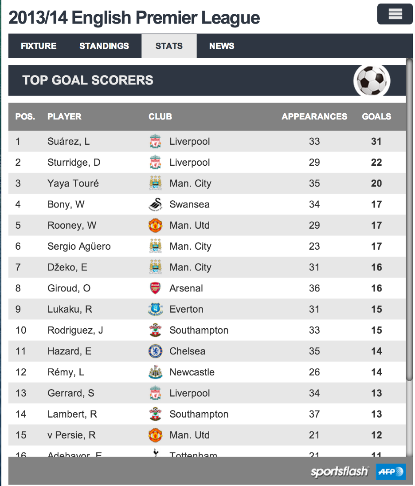Screen dimensions: 415x486
Task: Select the Stats tab
Action: [169, 46]
